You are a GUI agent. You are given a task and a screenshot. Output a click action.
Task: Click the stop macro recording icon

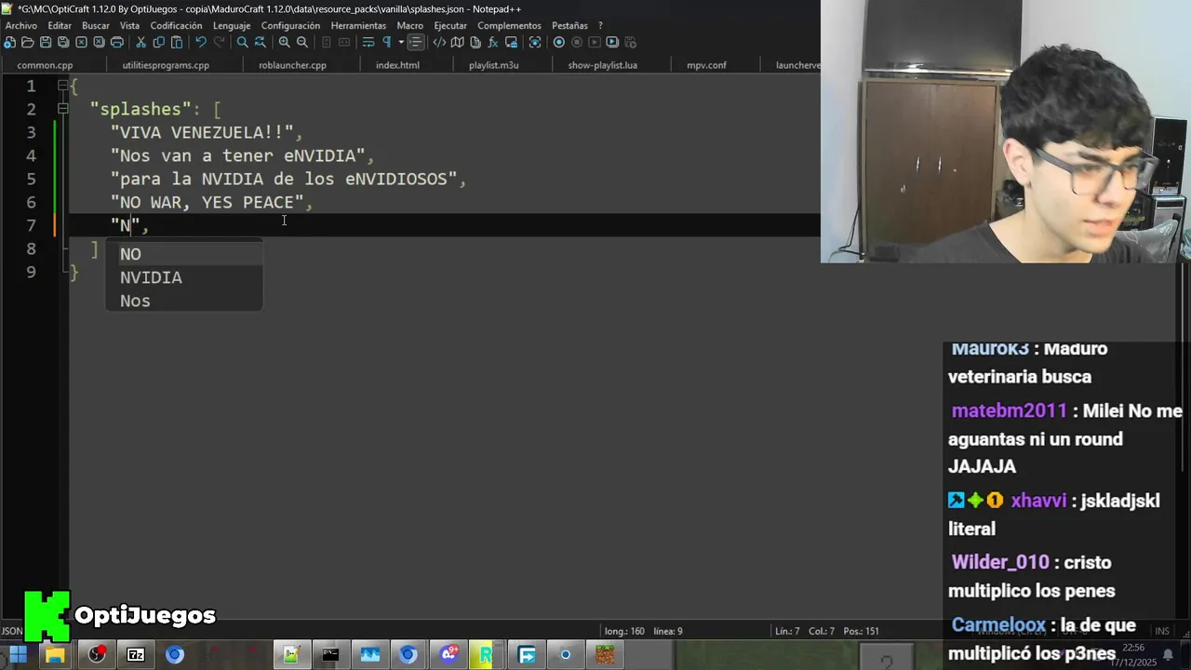point(577,42)
